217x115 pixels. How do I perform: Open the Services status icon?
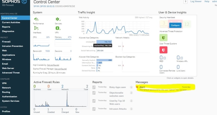(x=58, y=19)
